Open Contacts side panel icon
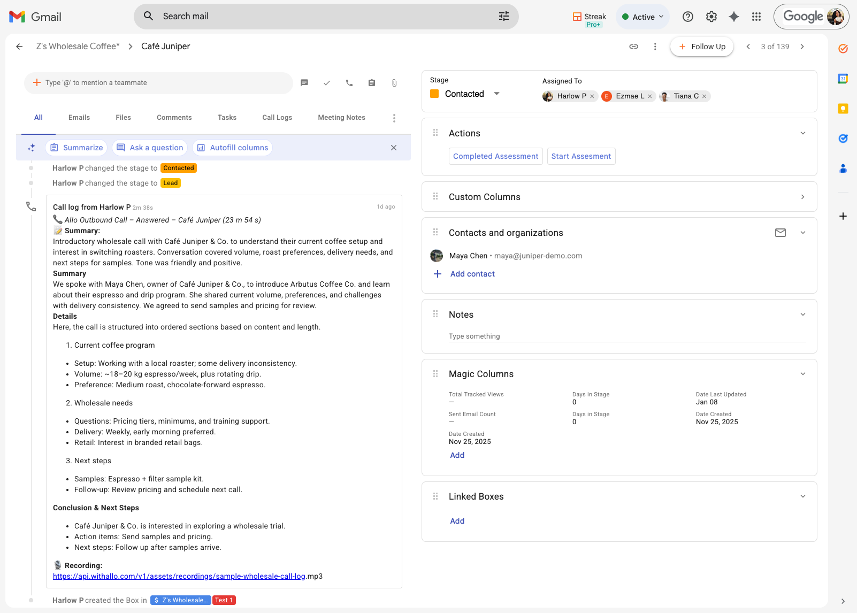The image size is (857, 613). click(843, 168)
